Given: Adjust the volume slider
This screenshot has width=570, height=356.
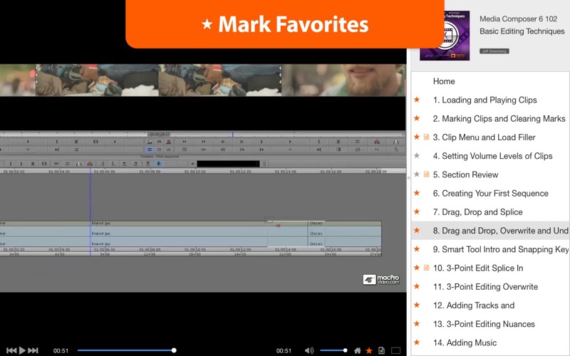Looking at the screenshot, I should tap(333, 350).
